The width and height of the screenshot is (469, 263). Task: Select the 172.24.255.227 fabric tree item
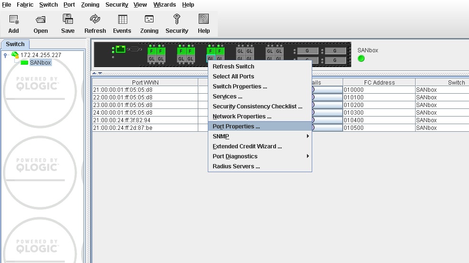click(x=41, y=55)
